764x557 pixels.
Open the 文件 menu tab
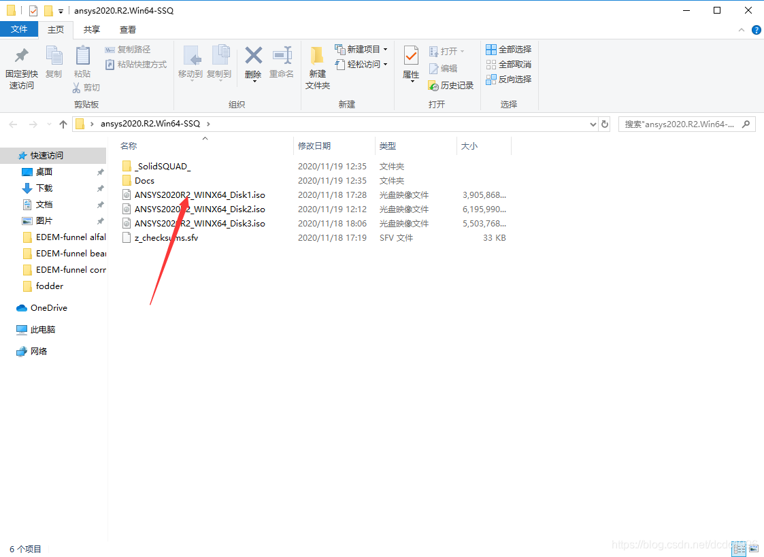tap(19, 29)
